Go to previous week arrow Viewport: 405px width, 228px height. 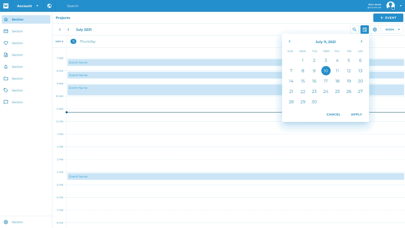coord(60,29)
